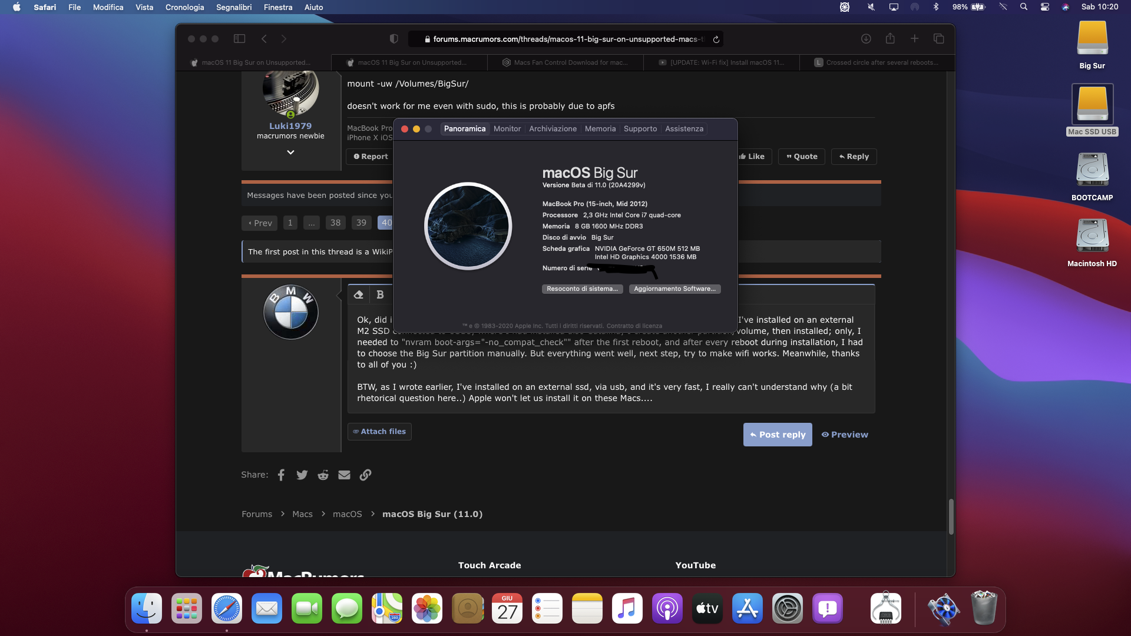Toggle the mute sound icon in menu bar
This screenshot has height=636, width=1131.
(x=871, y=7)
